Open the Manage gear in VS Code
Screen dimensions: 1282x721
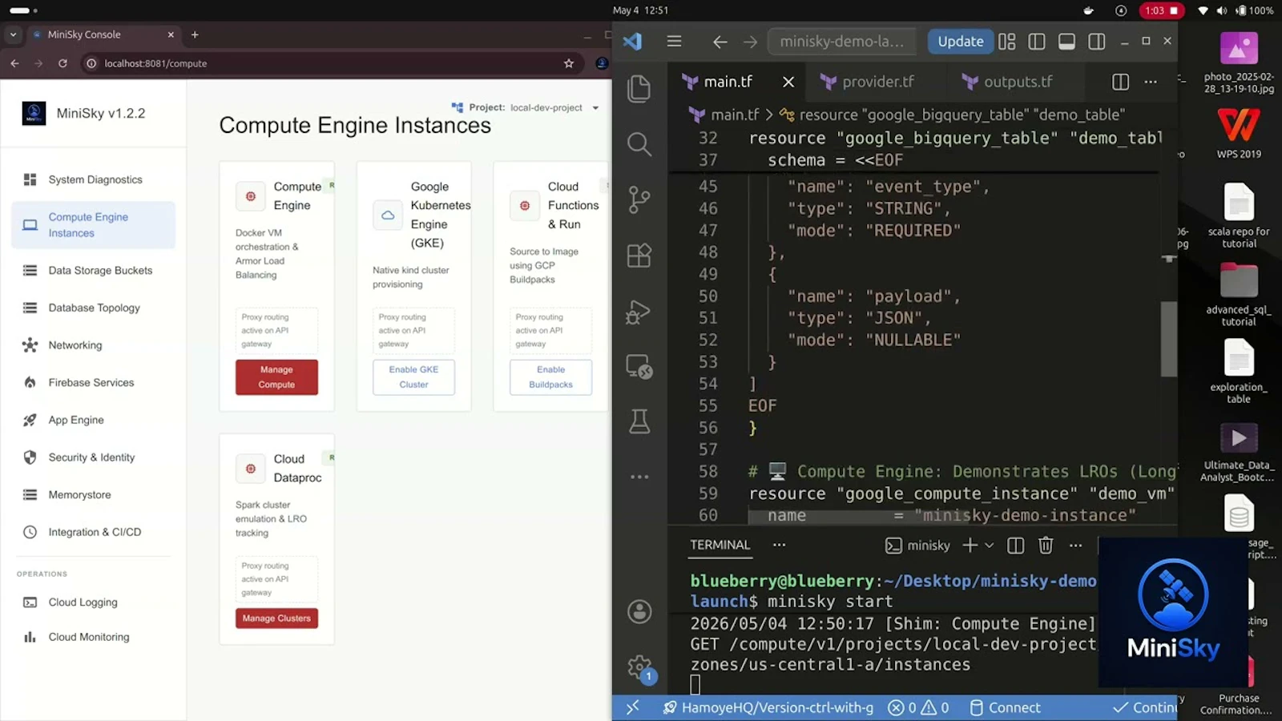(x=639, y=667)
